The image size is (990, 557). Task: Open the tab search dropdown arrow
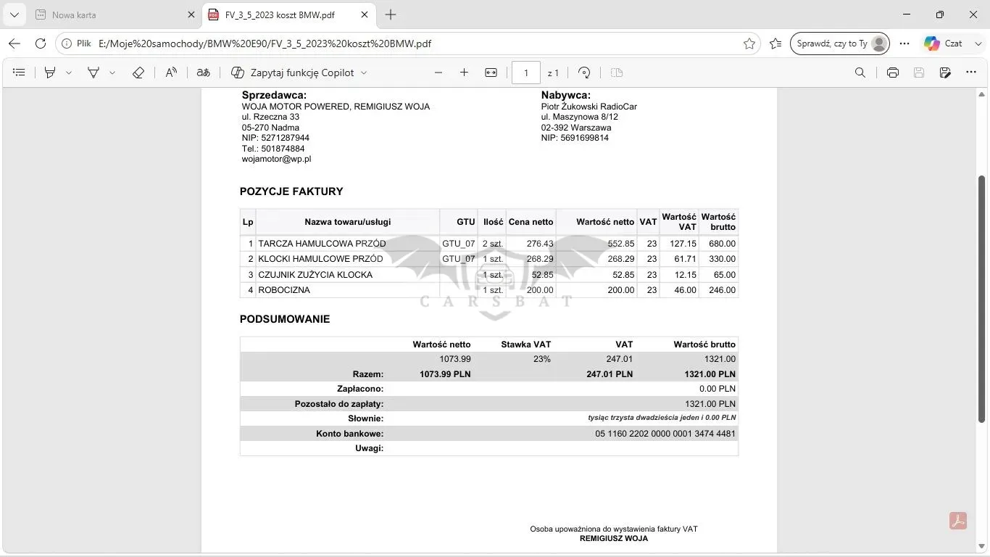coord(14,15)
